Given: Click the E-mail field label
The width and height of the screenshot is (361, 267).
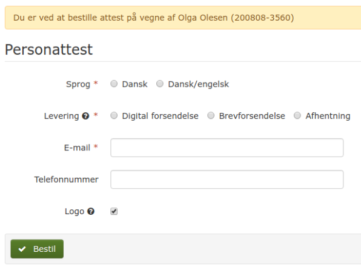Looking at the screenshot, I should [x=77, y=148].
